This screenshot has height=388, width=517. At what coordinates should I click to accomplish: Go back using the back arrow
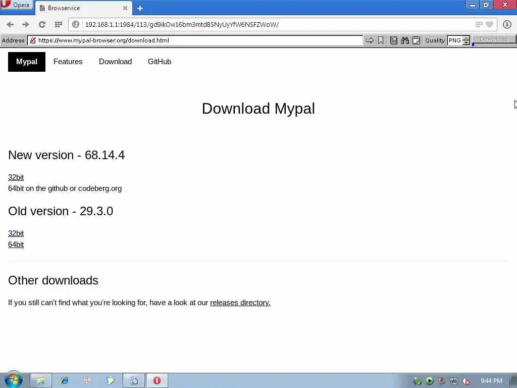click(x=10, y=24)
